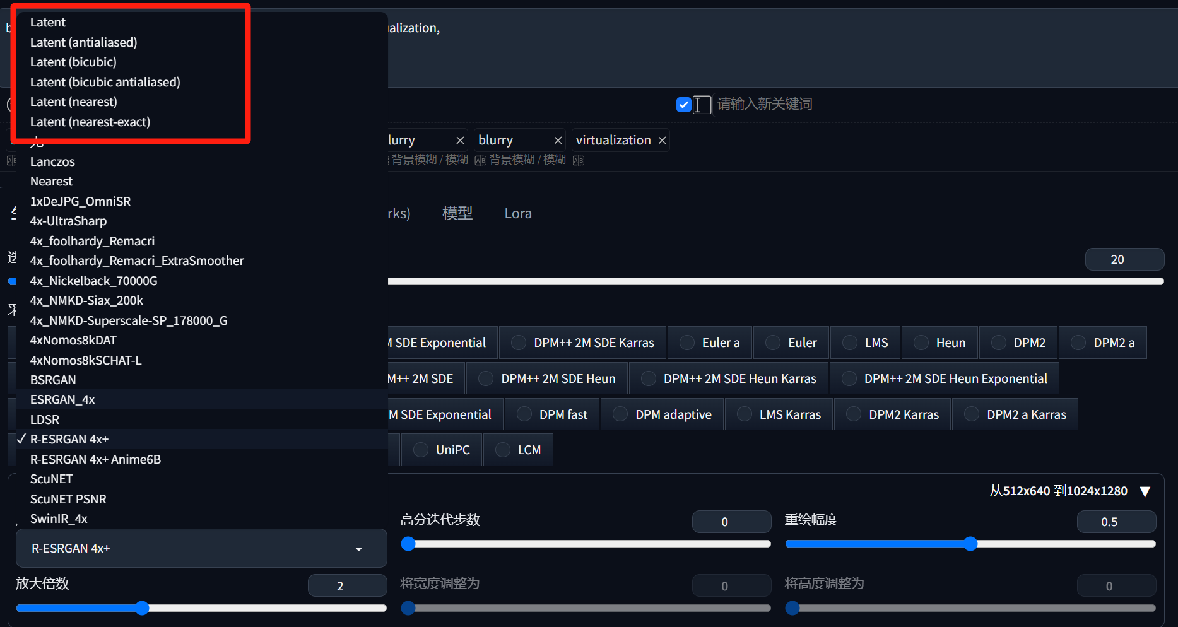Image resolution: width=1178 pixels, height=627 pixels.
Task: Select the LMS sampler
Action: tap(866, 343)
